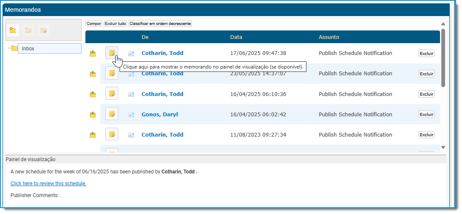
Task: Click envelope icon of Gonos, Daryl memo
Action: click(131, 115)
